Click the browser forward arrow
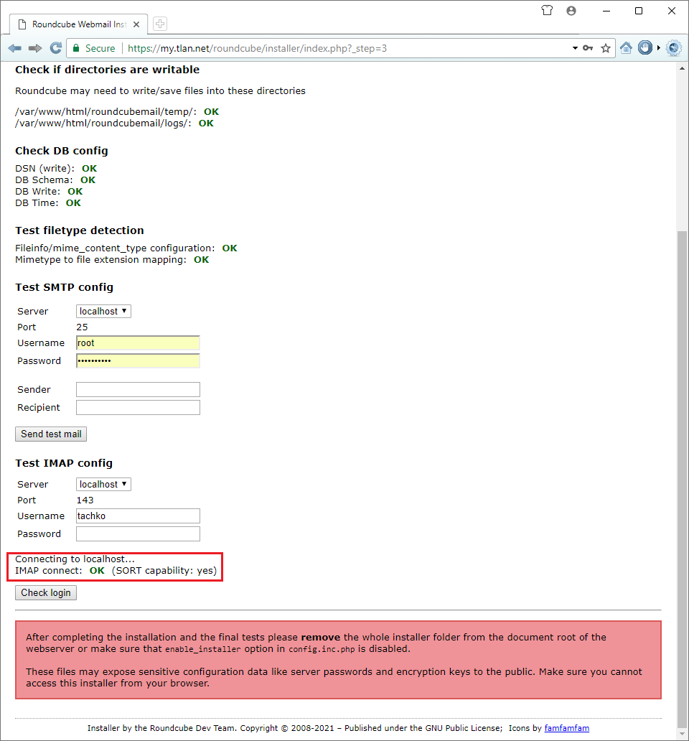This screenshot has height=741, width=689. 35,48
